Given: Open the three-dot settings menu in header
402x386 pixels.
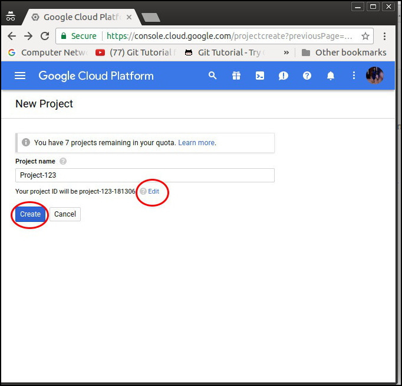Looking at the screenshot, I should [354, 76].
